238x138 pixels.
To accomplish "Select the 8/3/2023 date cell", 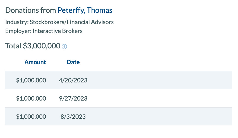I will (x=73, y=117).
